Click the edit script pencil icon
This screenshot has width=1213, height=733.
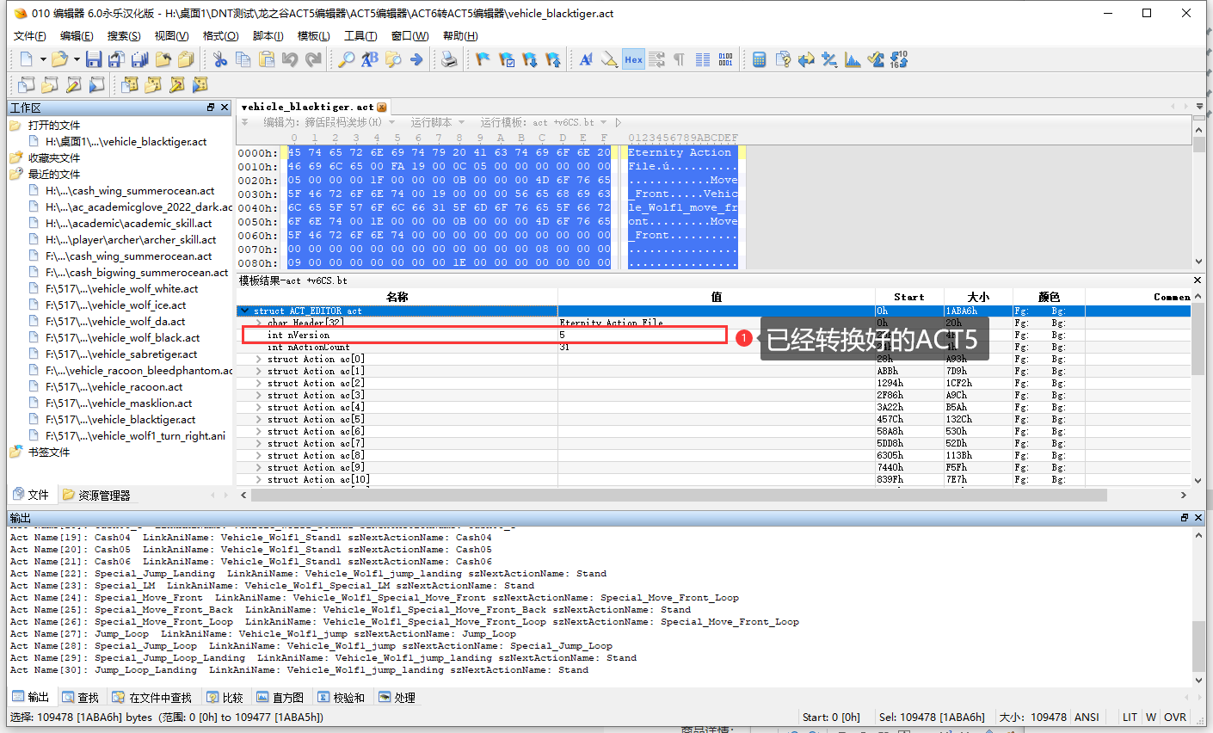(x=74, y=84)
